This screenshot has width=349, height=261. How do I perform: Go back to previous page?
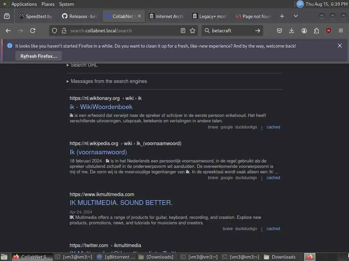click(8, 31)
